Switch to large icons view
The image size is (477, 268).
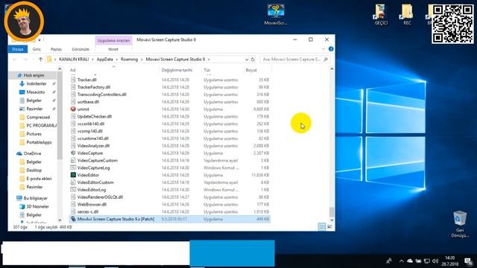329,226
